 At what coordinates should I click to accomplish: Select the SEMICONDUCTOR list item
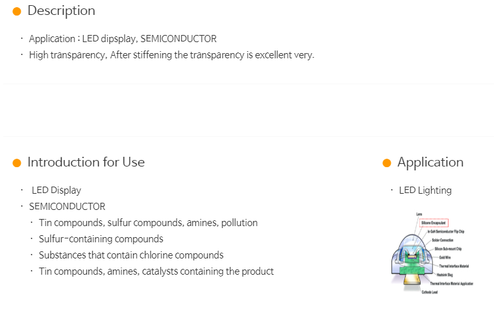coord(67,207)
